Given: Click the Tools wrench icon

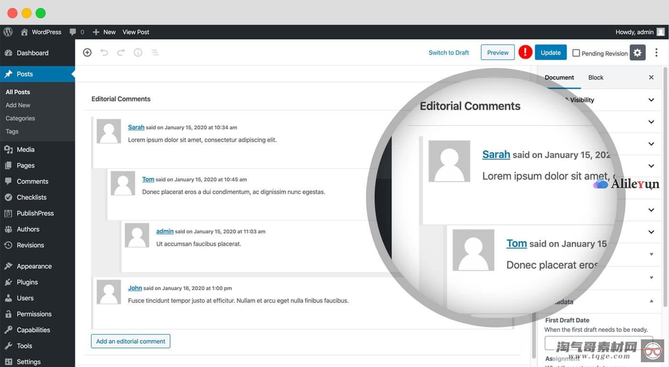Looking at the screenshot, I should point(8,346).
